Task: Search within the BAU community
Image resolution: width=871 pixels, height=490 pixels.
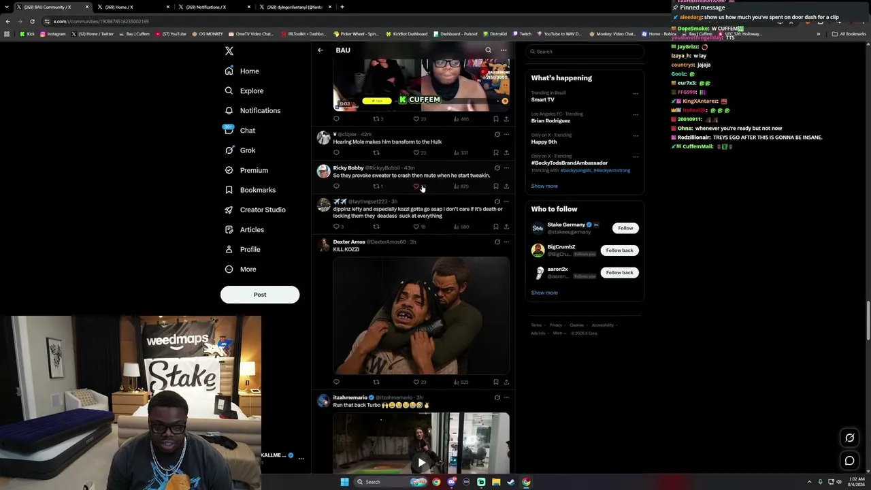Action: (x=488, y=50)
